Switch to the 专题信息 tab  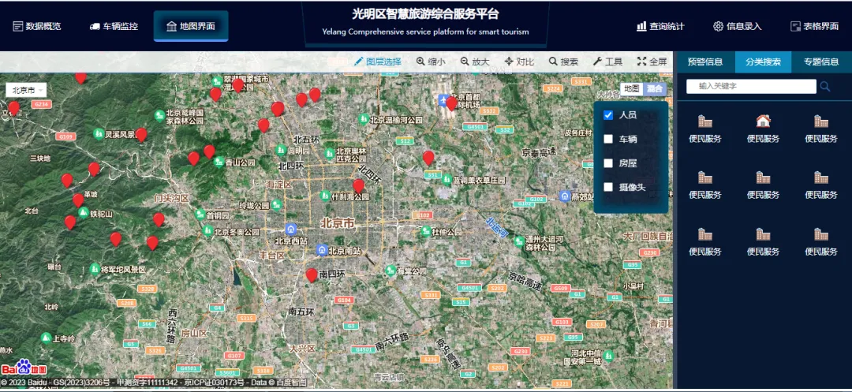tap(821, 62)
